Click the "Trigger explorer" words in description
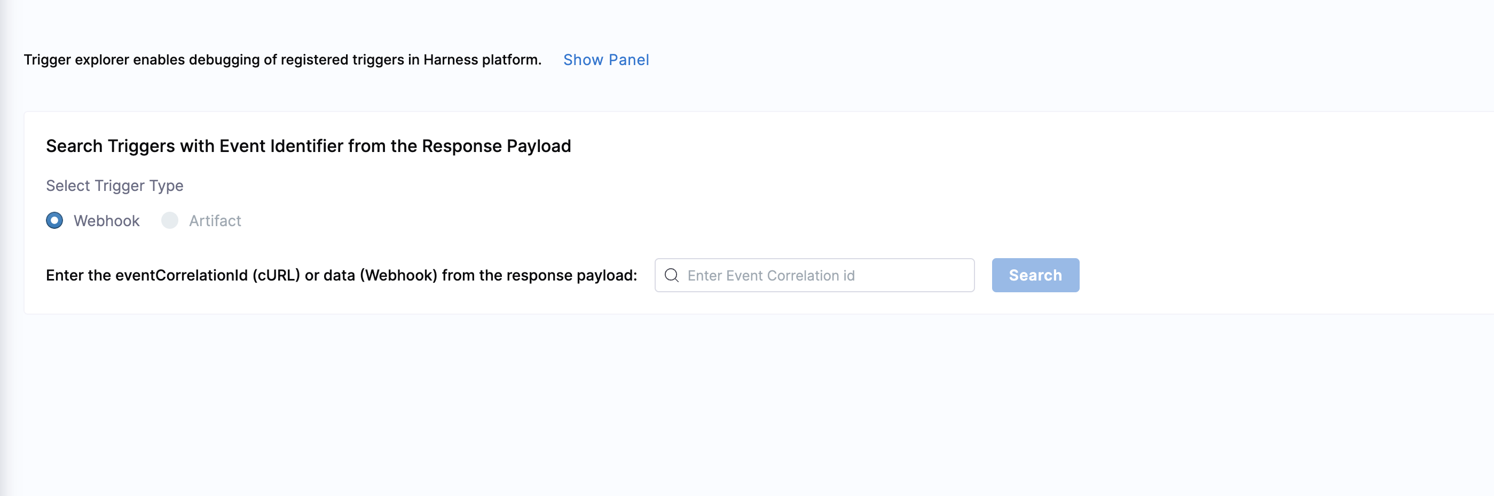This screenshot has width=1494, height=496. 75,60
